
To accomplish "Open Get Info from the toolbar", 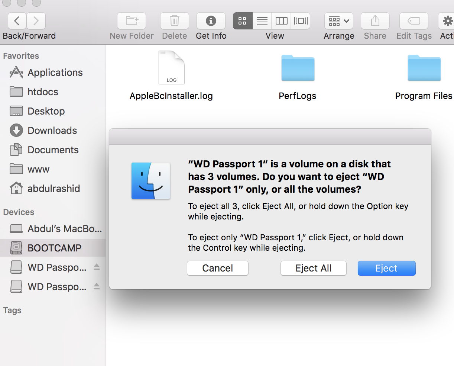I will 211,21.
